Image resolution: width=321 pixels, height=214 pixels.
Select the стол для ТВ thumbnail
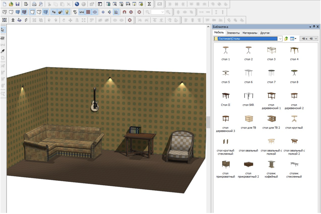tap(248, 118)
